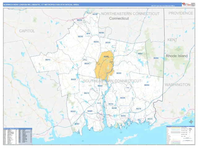Image resolution: width=198 pixels, height=148 pixels.
Task: Select ZIP code label 06254
Action: coord(96,42)
